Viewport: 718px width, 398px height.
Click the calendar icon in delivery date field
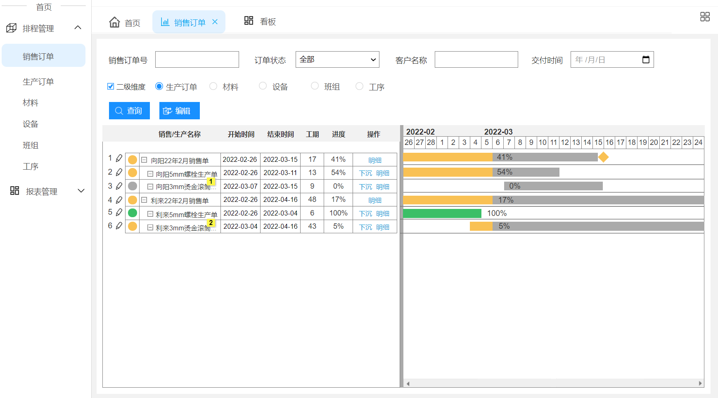click(646, 60)
